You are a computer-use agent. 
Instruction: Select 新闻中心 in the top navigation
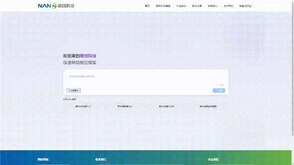tap(213, 6)
